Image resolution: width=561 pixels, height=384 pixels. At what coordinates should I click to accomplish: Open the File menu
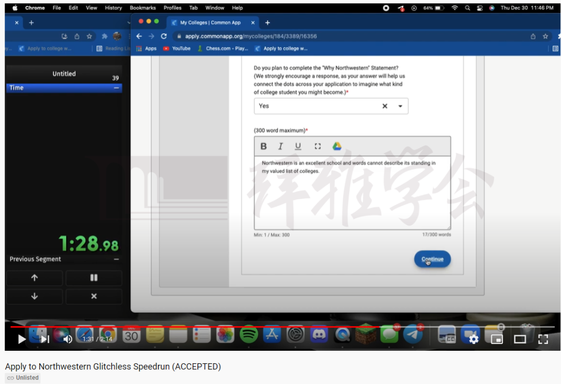pyautogui.click(x=57, y=7)
